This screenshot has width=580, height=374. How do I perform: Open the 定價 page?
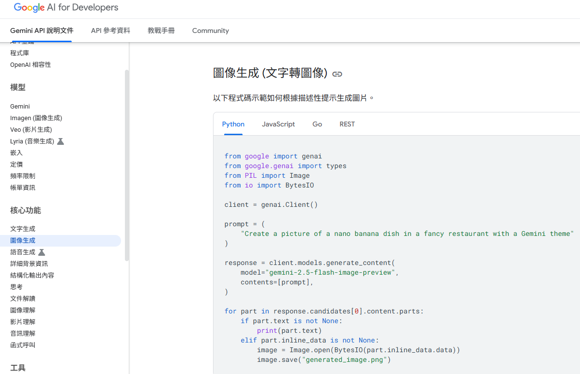click(16, 164)
